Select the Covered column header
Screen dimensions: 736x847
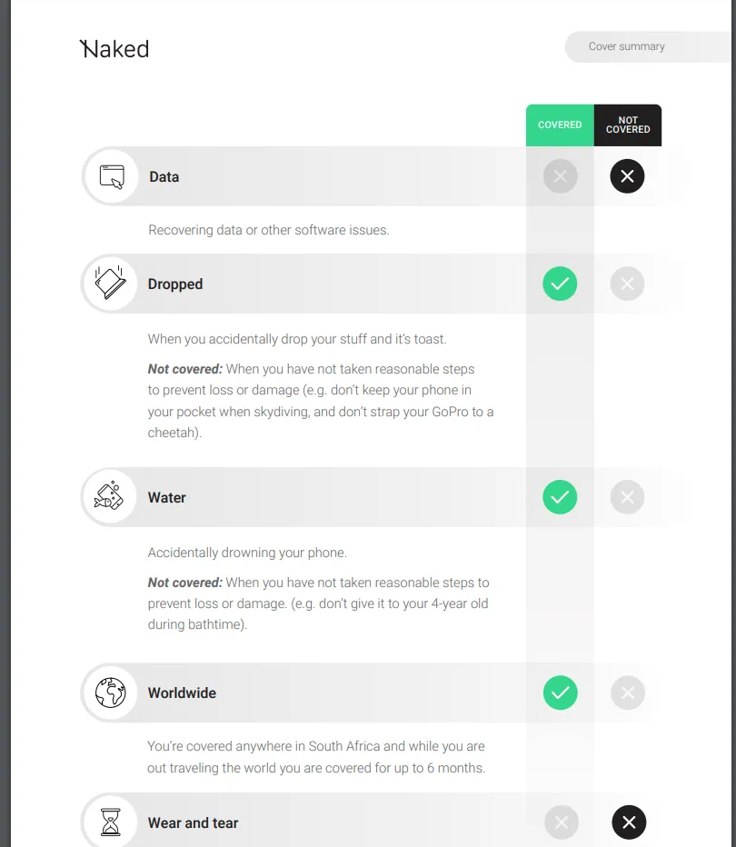[560, 125]
